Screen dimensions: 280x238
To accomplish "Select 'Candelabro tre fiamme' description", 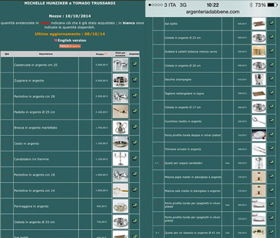I will (x=31, y=159).
